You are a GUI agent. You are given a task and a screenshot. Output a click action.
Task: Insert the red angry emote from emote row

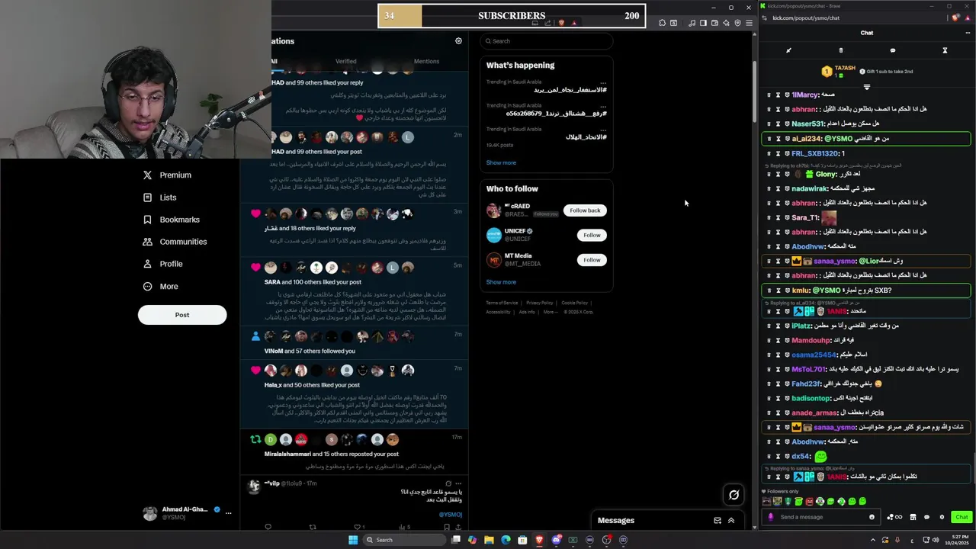[x=809, y=502]
